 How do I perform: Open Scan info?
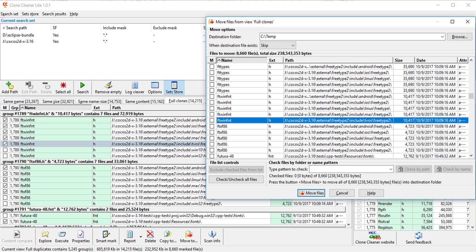tap(212, 236)
